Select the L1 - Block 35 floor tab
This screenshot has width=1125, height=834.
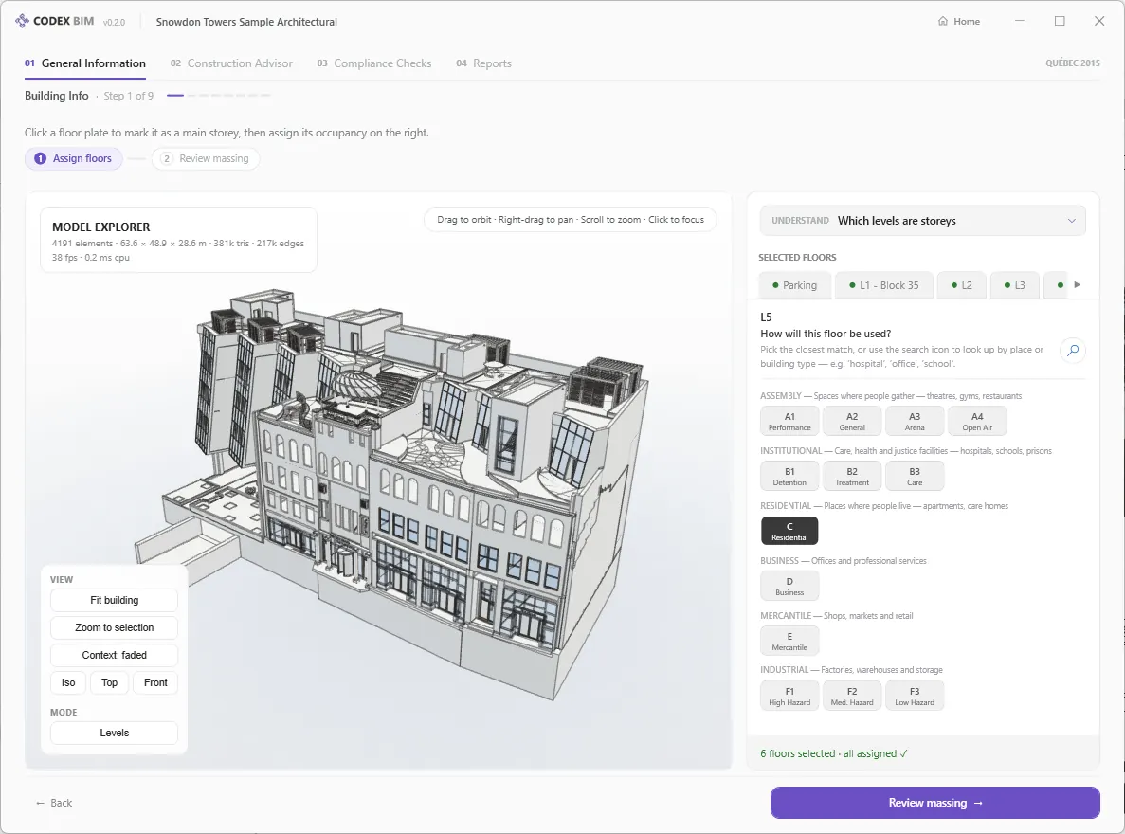click(884, 285)
